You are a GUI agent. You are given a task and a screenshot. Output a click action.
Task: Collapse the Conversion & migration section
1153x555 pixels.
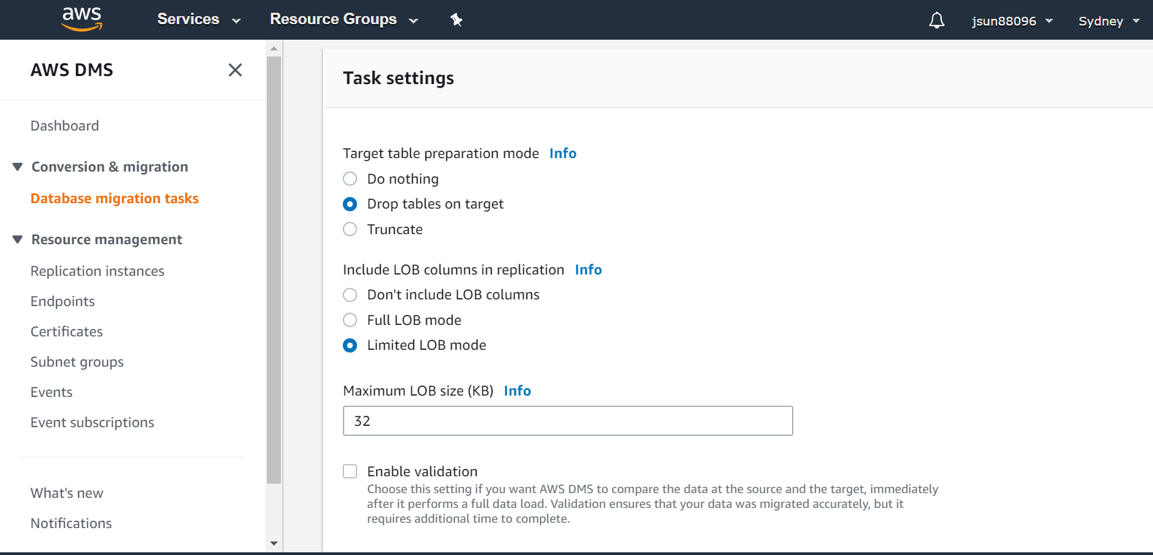[17, 167]
